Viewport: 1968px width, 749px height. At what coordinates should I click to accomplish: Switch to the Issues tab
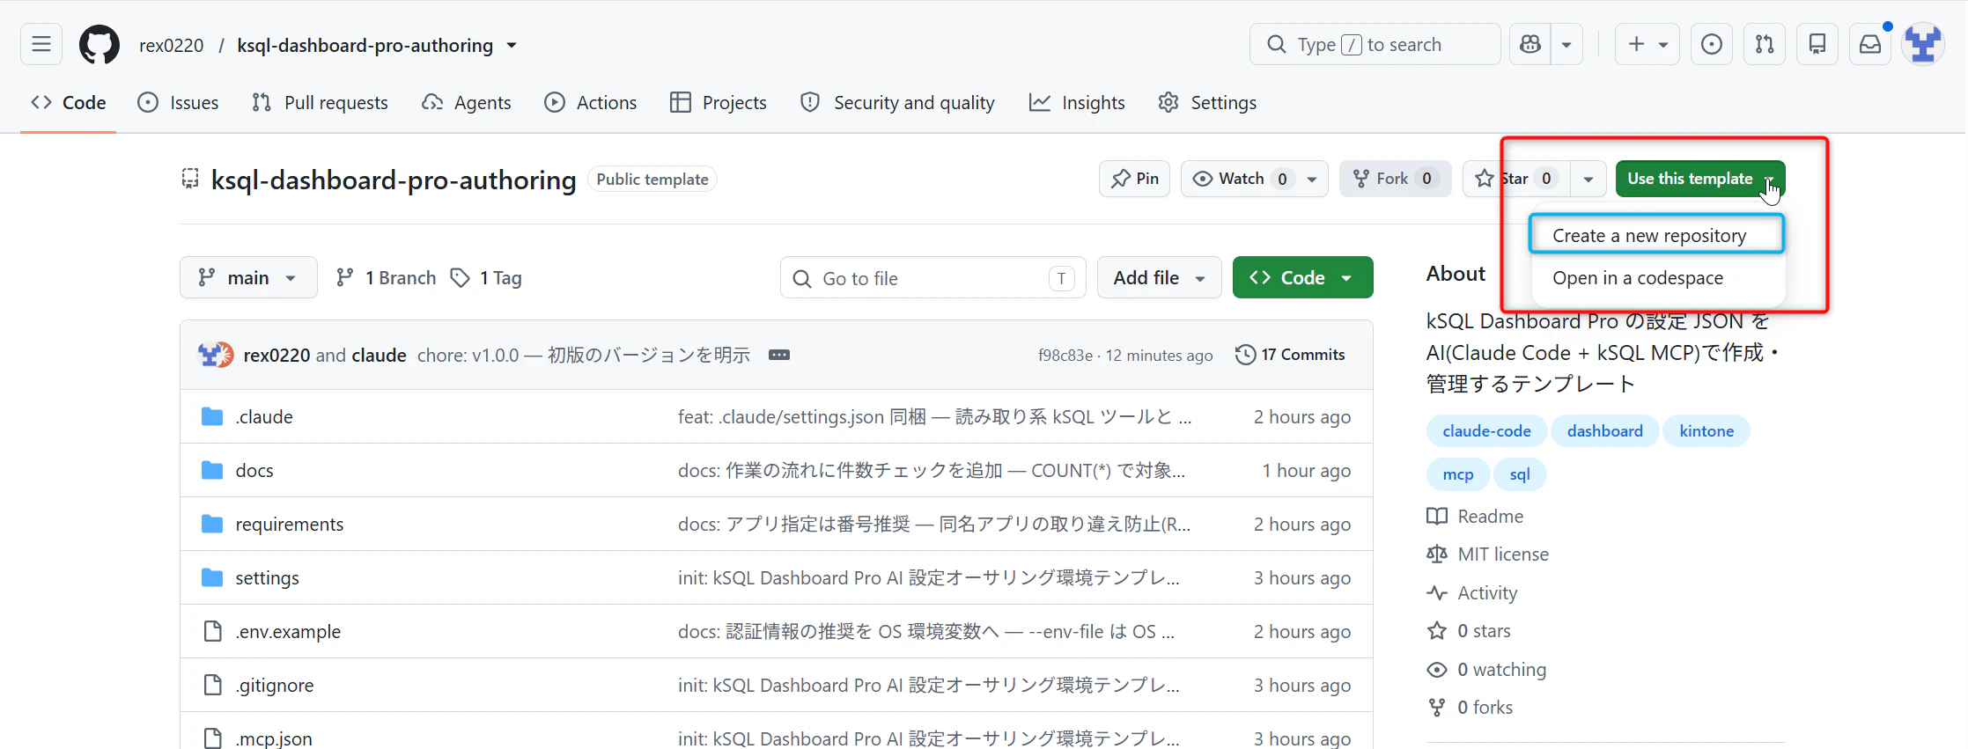[178, 102]
